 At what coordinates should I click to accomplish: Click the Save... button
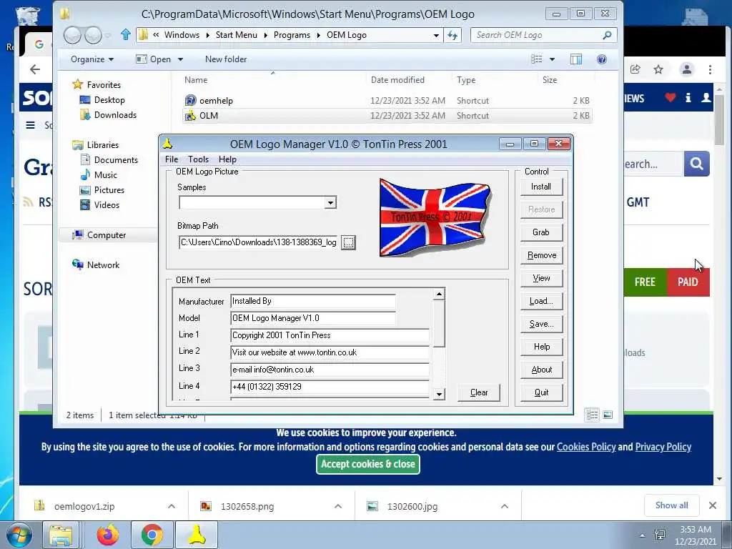[541, 324]
